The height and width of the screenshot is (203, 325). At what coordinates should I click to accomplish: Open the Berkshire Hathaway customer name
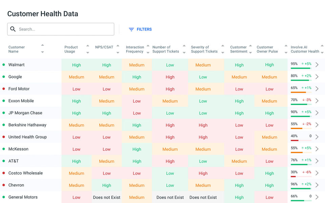click(x=27, y=125)
